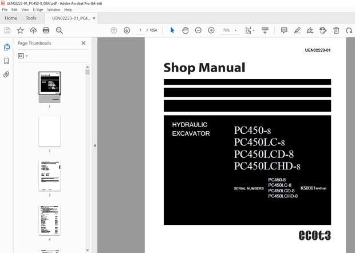Select the highlight text pen tool

pos(297,30)
